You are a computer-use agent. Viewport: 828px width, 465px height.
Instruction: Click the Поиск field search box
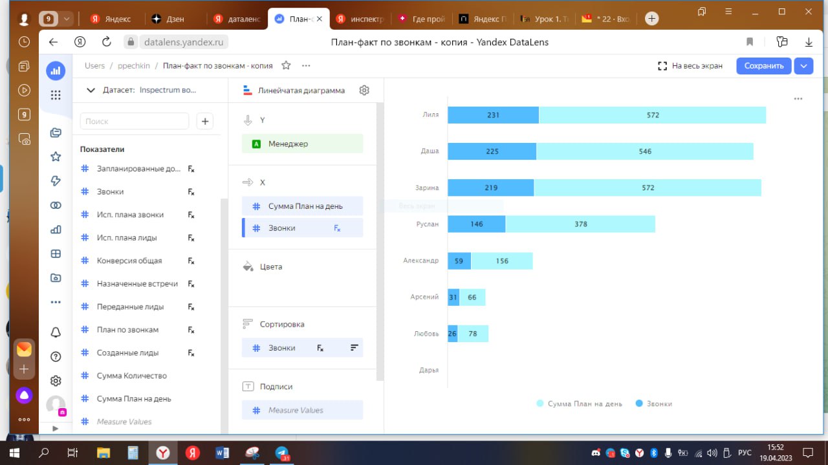[135, 121]
